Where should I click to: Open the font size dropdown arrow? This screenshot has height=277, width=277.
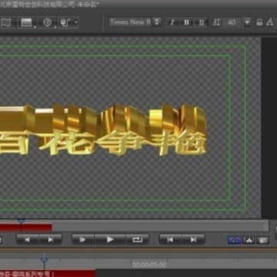247,22
